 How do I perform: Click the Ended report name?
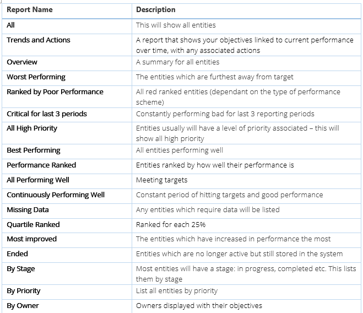[18, 254]
